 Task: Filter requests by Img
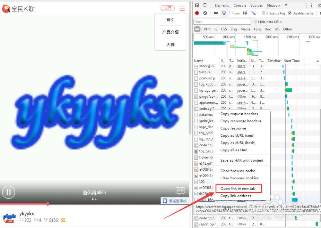[234, 29]
